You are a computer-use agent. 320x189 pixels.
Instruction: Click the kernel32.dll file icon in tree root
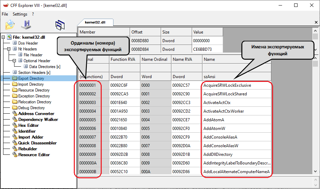click(x=9, y=37)
